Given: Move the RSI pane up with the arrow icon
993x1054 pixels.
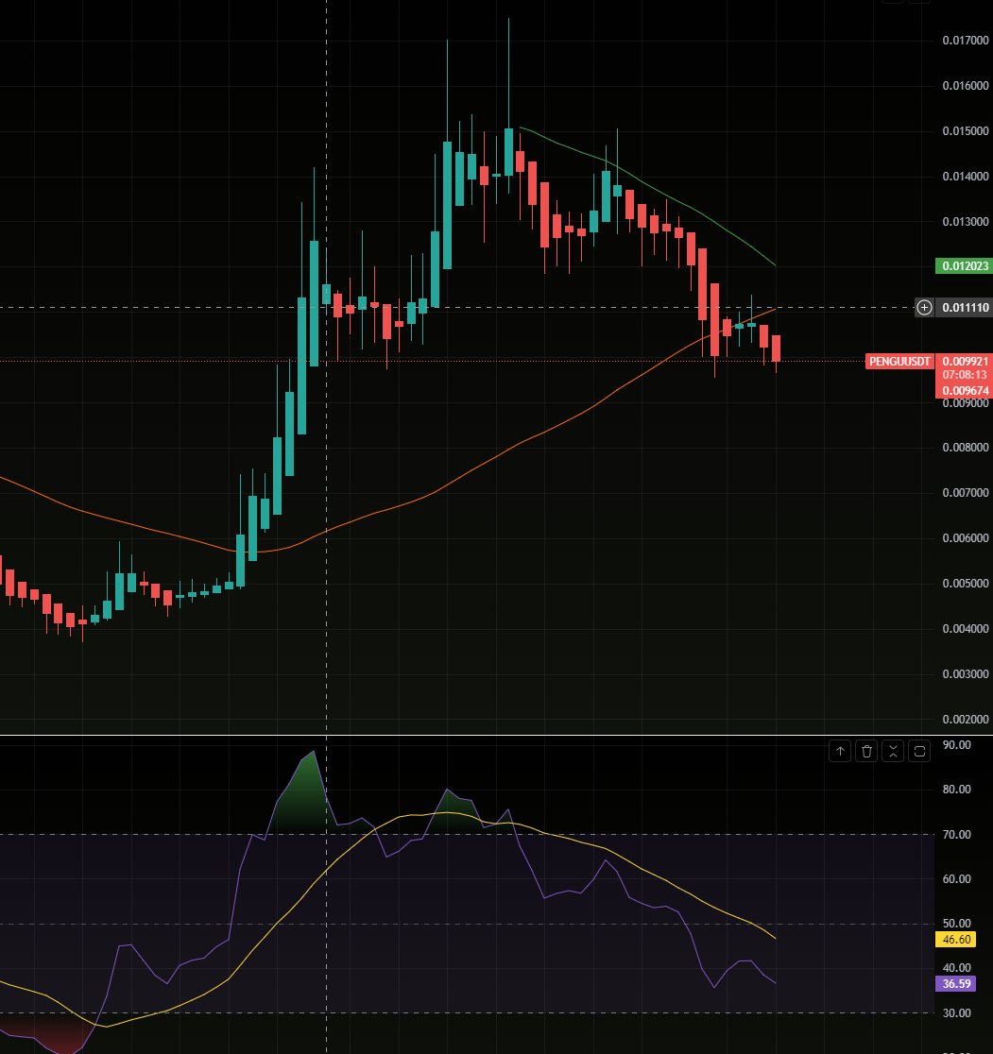Looking at the screenshot, I should pos(840,751).
